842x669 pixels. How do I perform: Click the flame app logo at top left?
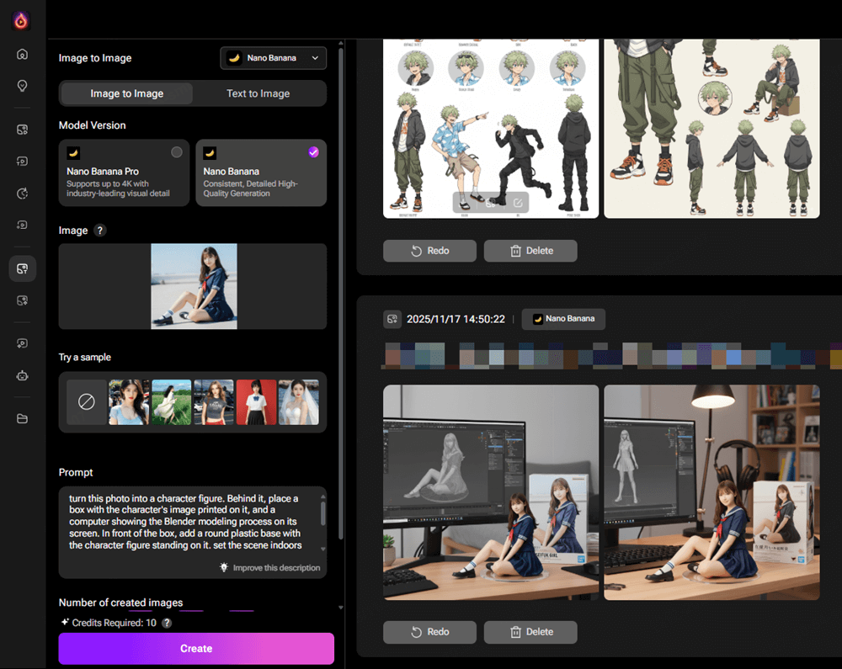21,21
